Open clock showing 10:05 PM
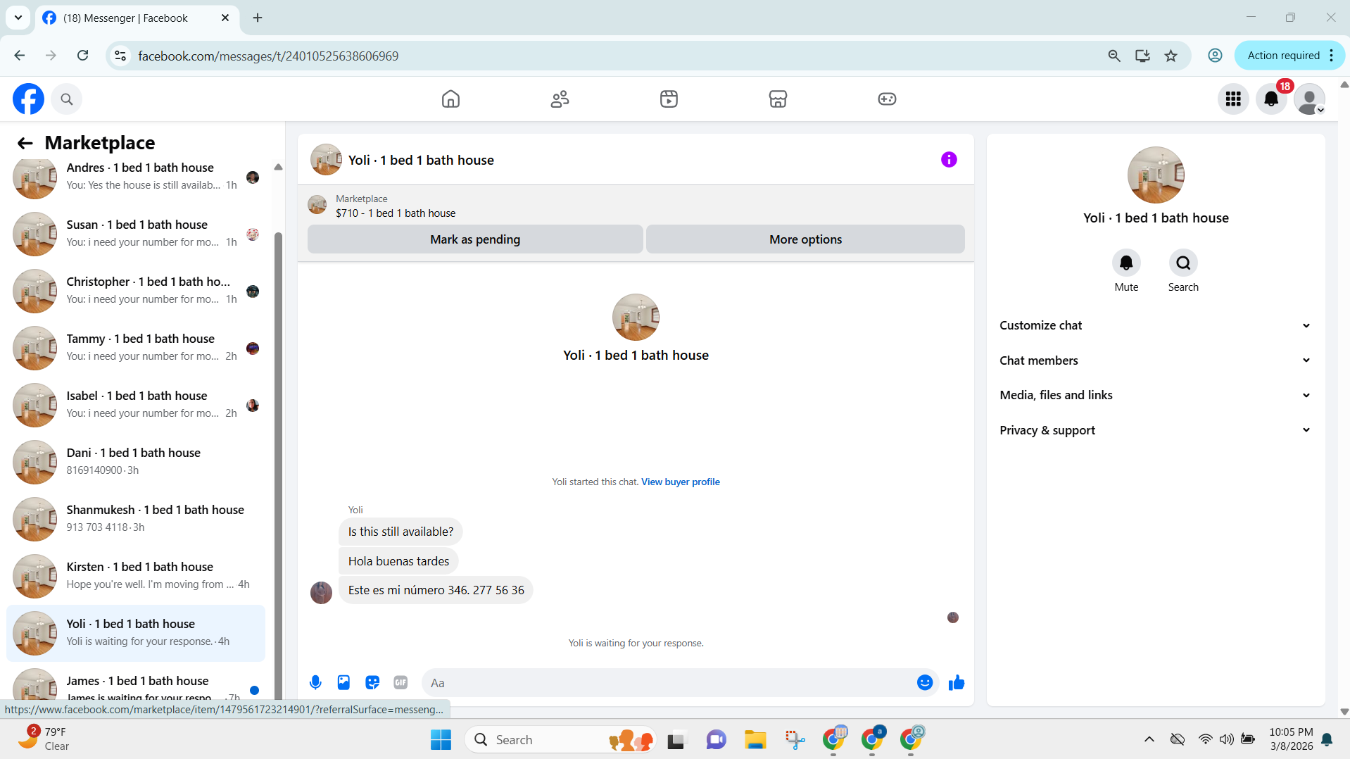The width and height of the screenshot is (1350, 759). click(x=1291, y=739)
